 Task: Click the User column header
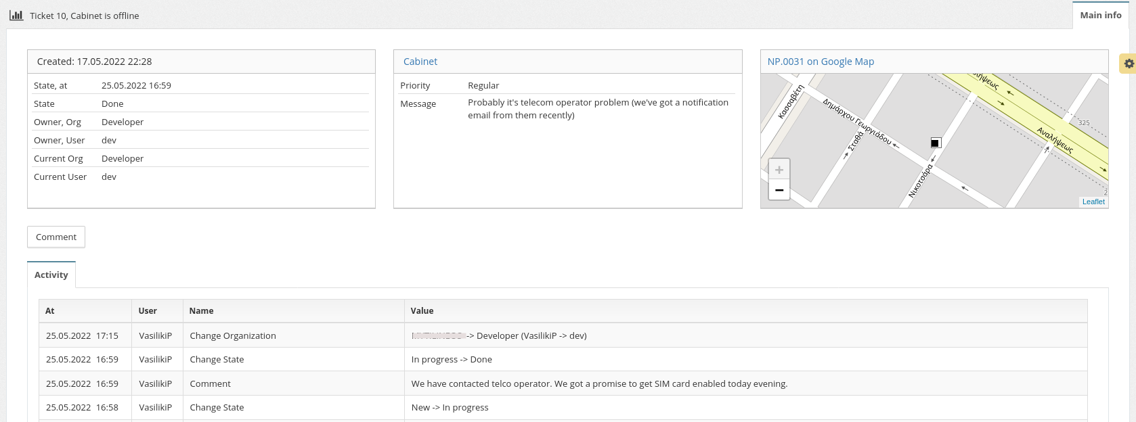(148, 311)
